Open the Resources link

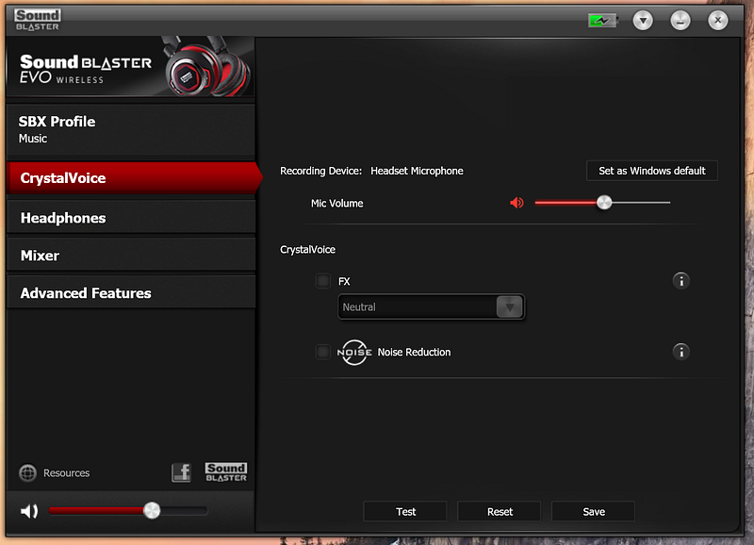point(66,473)
